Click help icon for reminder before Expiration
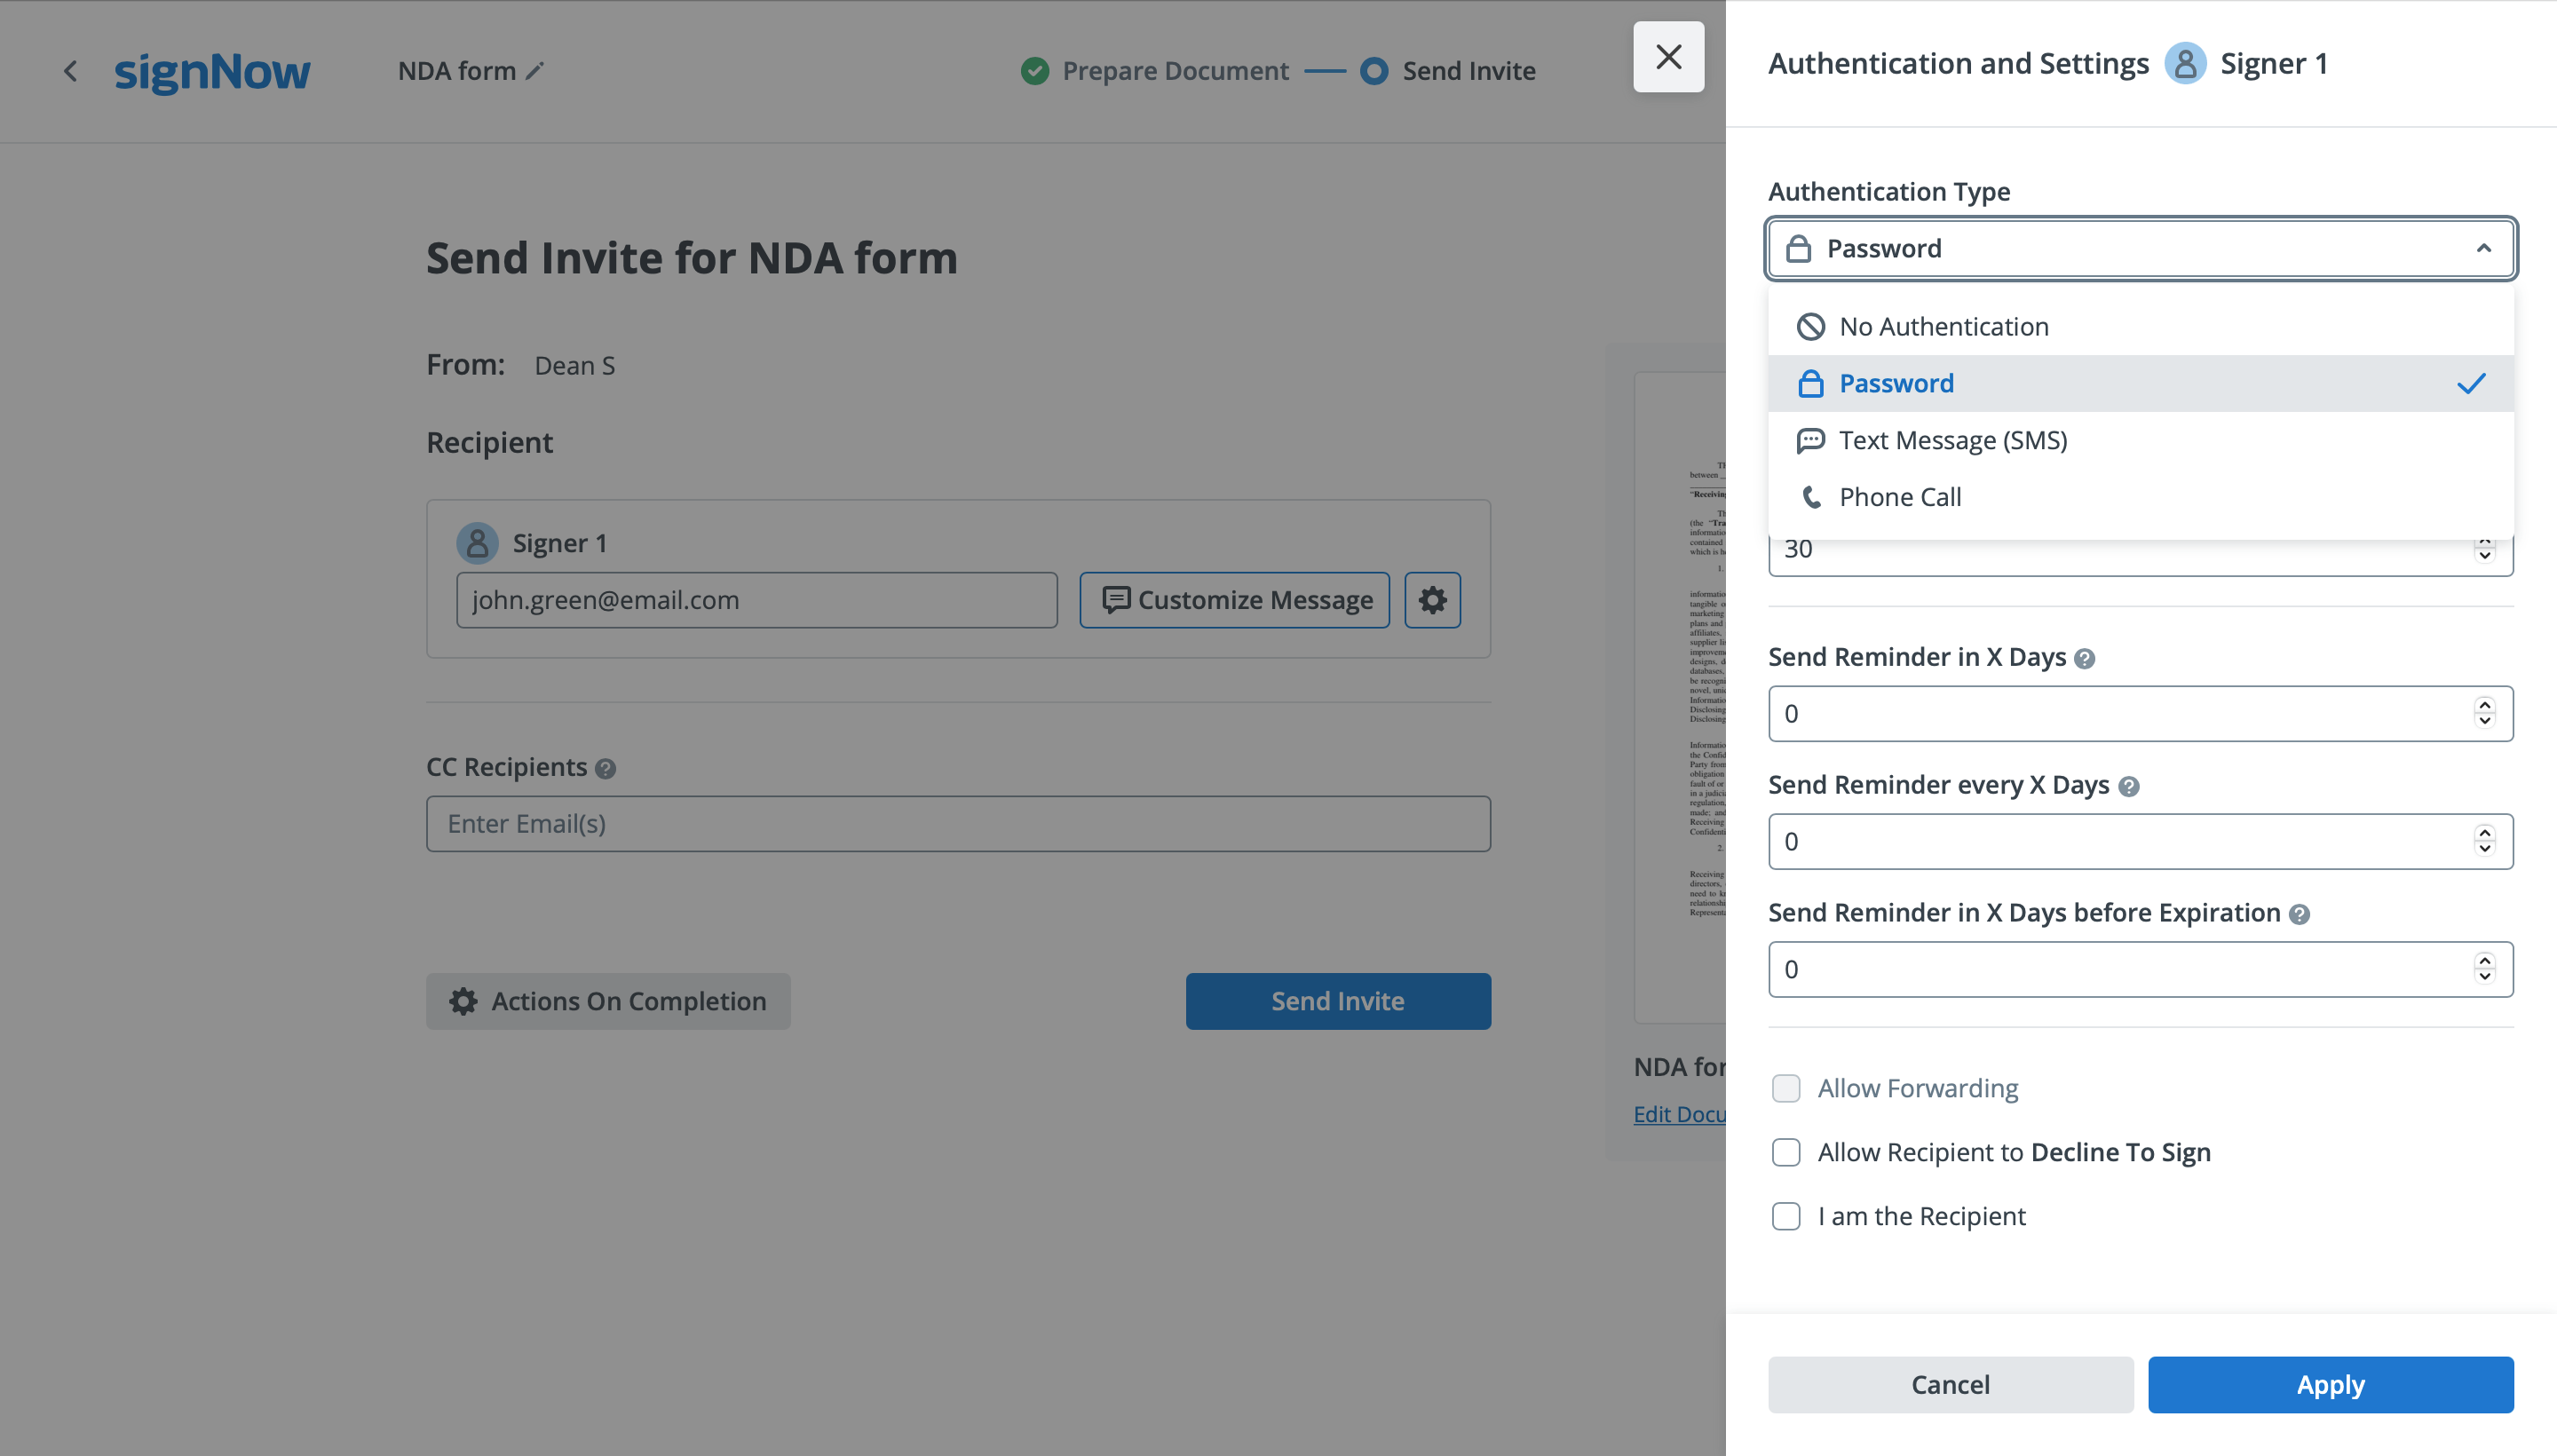This screenshot has height=1456, width=2557. (x=2299, y=914)
